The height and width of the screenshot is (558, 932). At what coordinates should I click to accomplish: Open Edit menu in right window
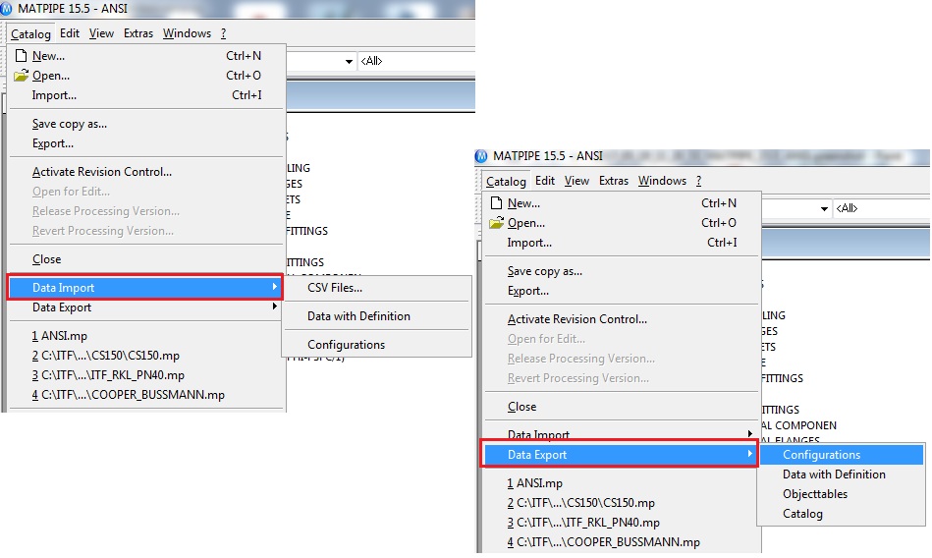tap(545, 181)
